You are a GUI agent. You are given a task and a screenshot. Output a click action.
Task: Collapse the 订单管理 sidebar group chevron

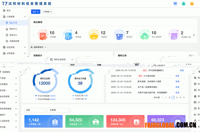click(25, 17)
